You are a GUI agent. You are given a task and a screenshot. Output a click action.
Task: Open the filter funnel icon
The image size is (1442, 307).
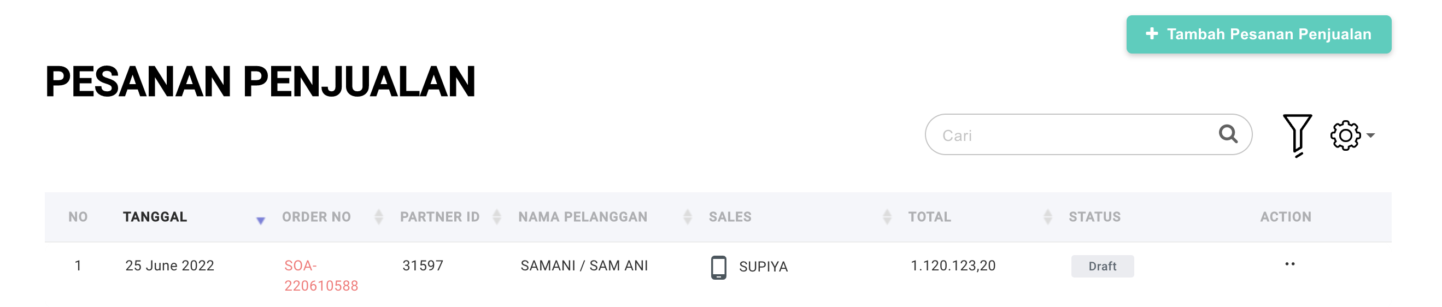1297,135
